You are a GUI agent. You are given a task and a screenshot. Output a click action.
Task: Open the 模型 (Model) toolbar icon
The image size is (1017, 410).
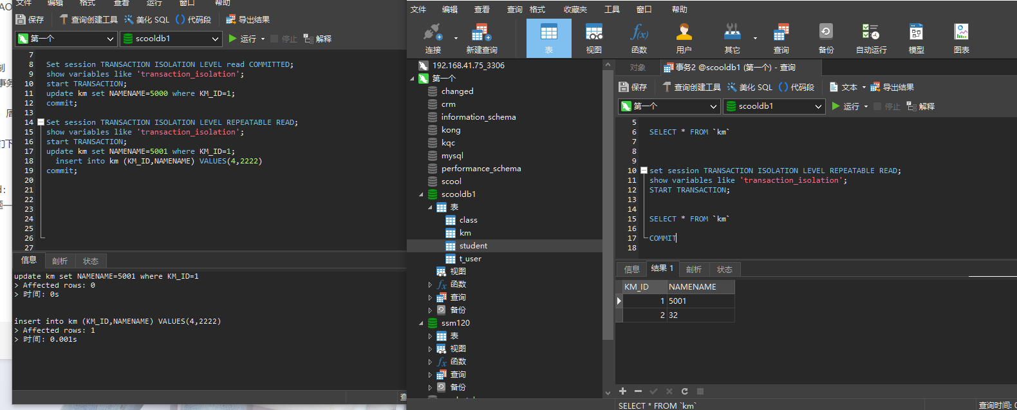(x=916, y=38)
